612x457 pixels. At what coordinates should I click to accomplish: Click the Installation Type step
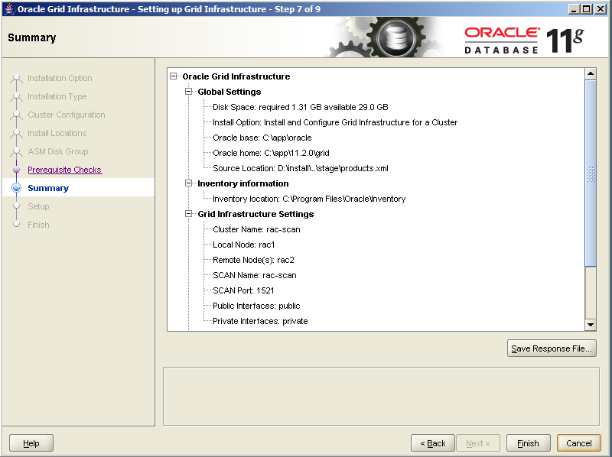(x=57, y=96)
